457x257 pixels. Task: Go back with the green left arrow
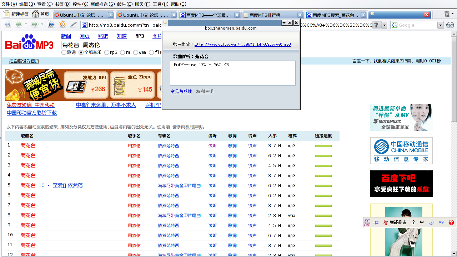(19, 25)
